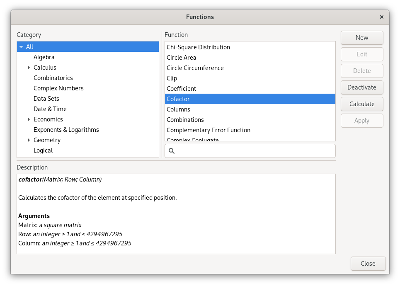Viewport: 400px width, 286px height.
Task: Expand the Geometry category
Action: click(28, 140)
